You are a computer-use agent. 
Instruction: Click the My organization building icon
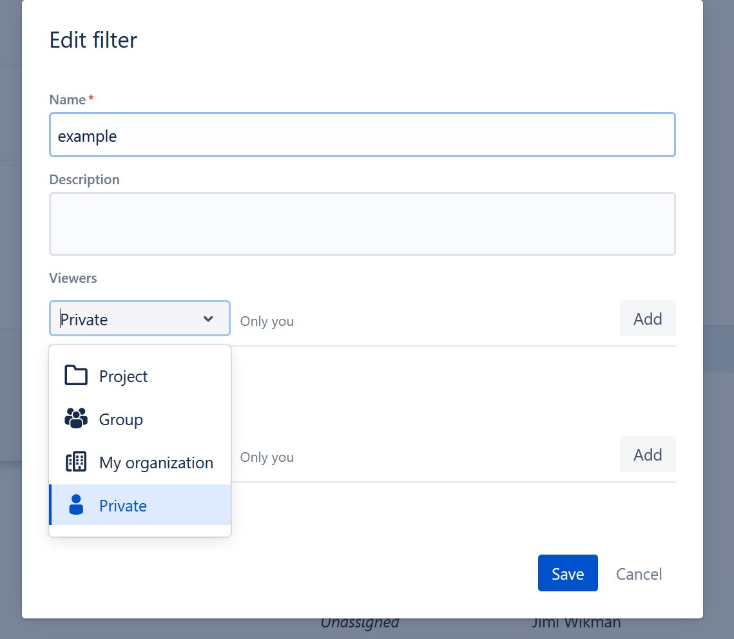75,462
